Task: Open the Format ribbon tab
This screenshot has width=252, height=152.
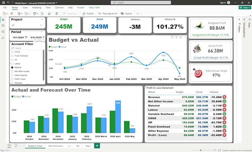Action: 80,7
